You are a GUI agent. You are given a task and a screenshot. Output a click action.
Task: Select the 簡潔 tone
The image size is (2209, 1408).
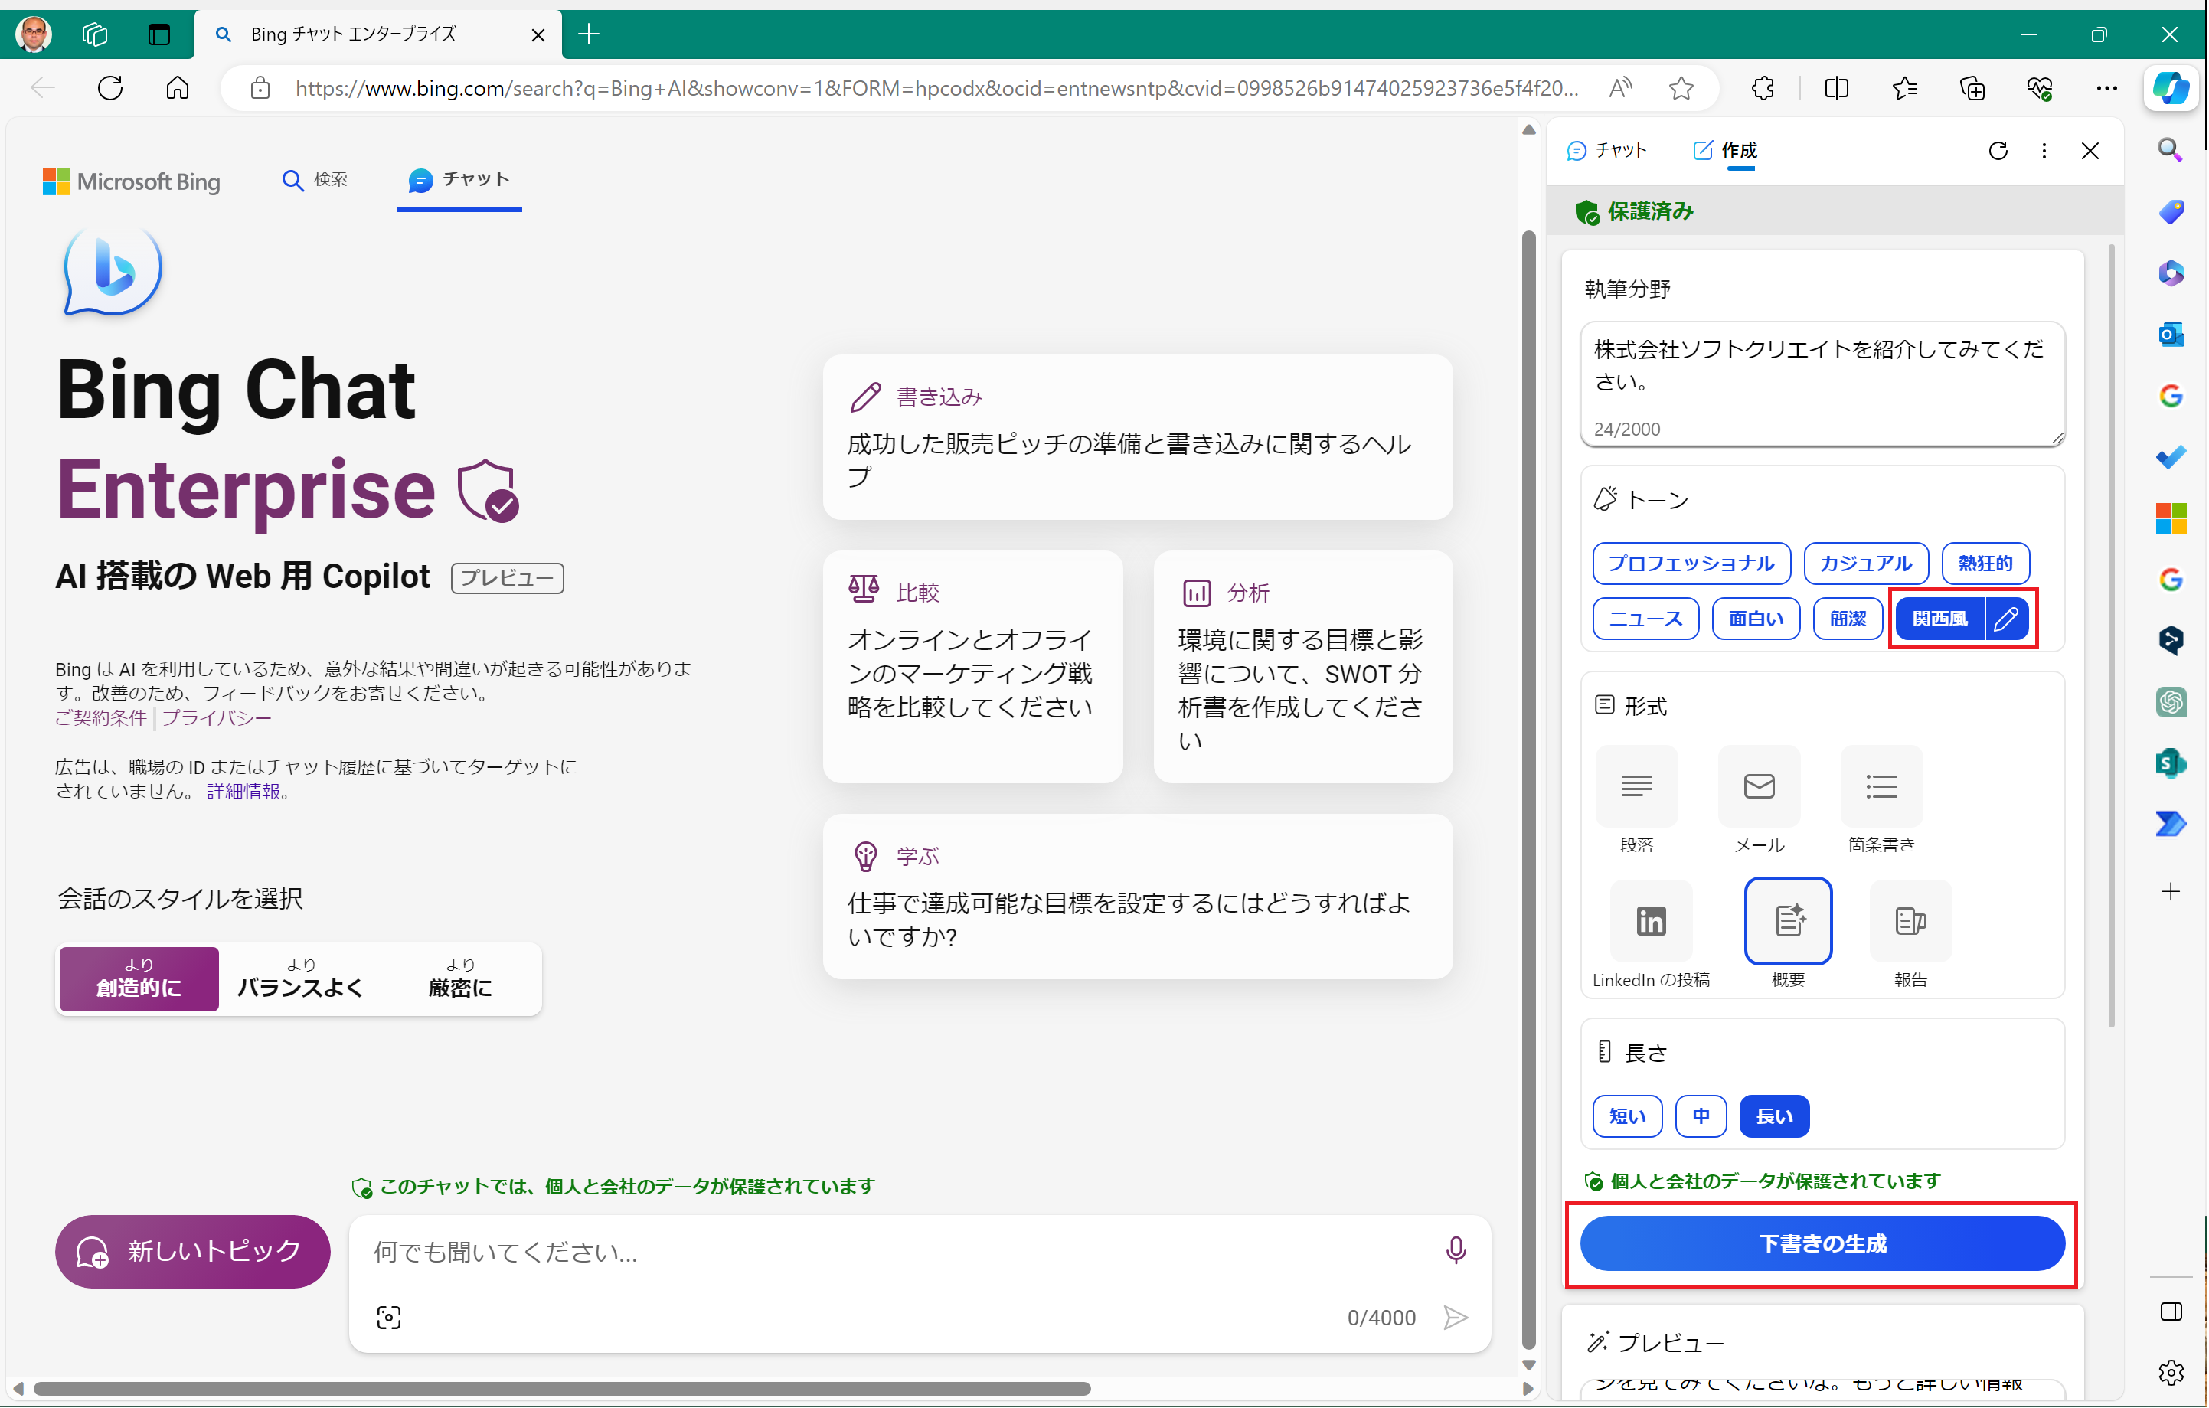point(1848,618)
